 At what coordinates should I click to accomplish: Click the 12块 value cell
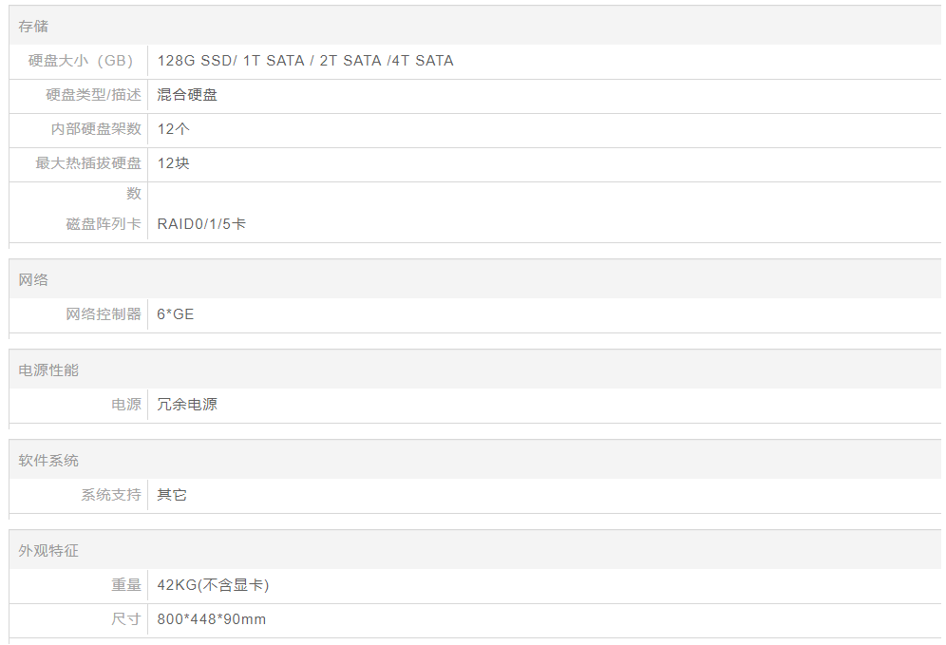coord(173,163)
